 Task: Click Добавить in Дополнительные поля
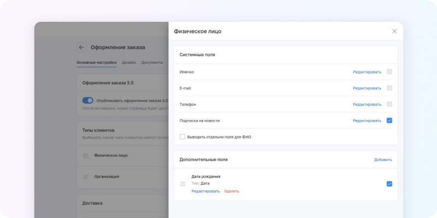383,160
